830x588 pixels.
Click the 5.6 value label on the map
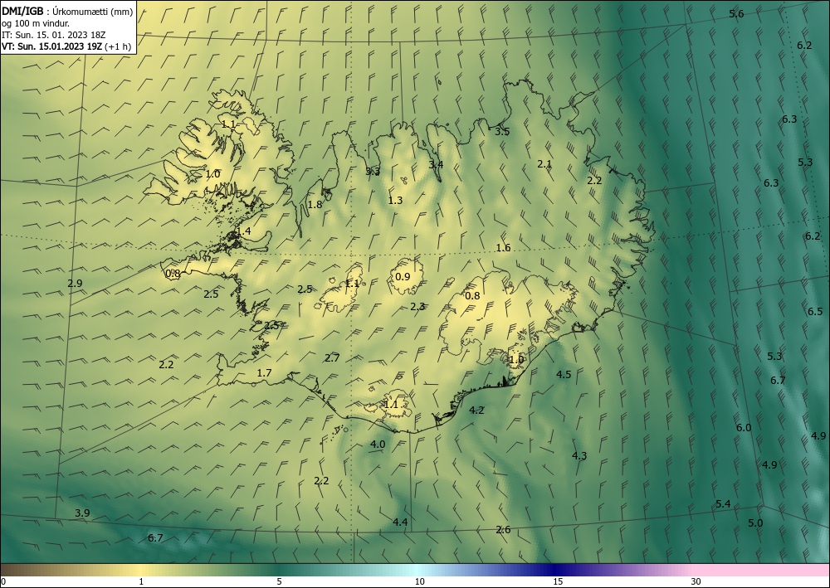point(736,14)
